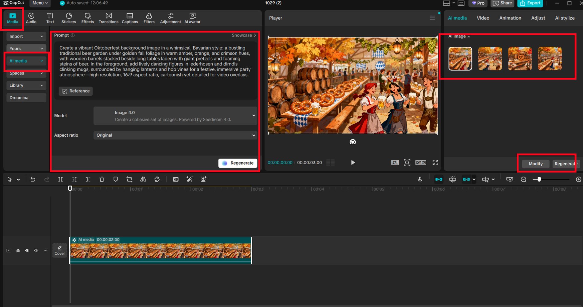This screenshot has width=583, height=307.
Task: Mirror the clip horizontally
Action: pos(143,179)
